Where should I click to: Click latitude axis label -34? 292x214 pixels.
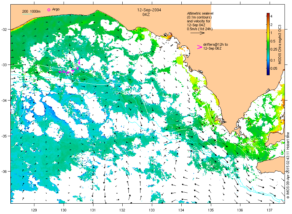[x=4, y=101]
